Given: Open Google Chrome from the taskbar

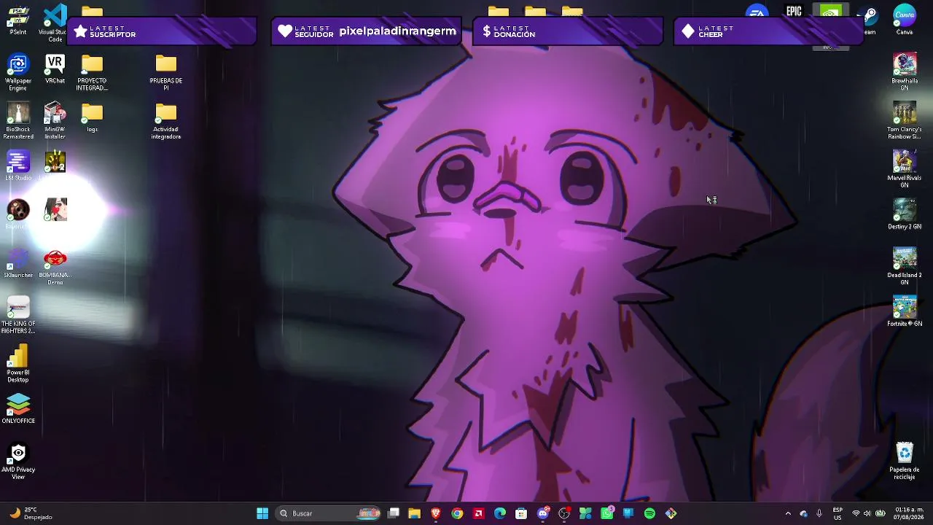Looking at the screenshot, I should pyautogui.click(x=457, y=513).
